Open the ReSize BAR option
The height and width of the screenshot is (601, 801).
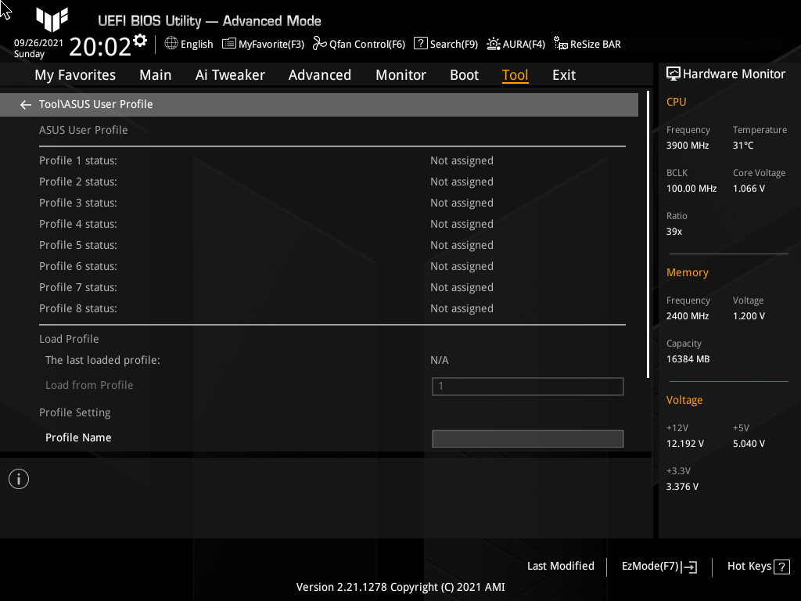click(x=587, y=44)
